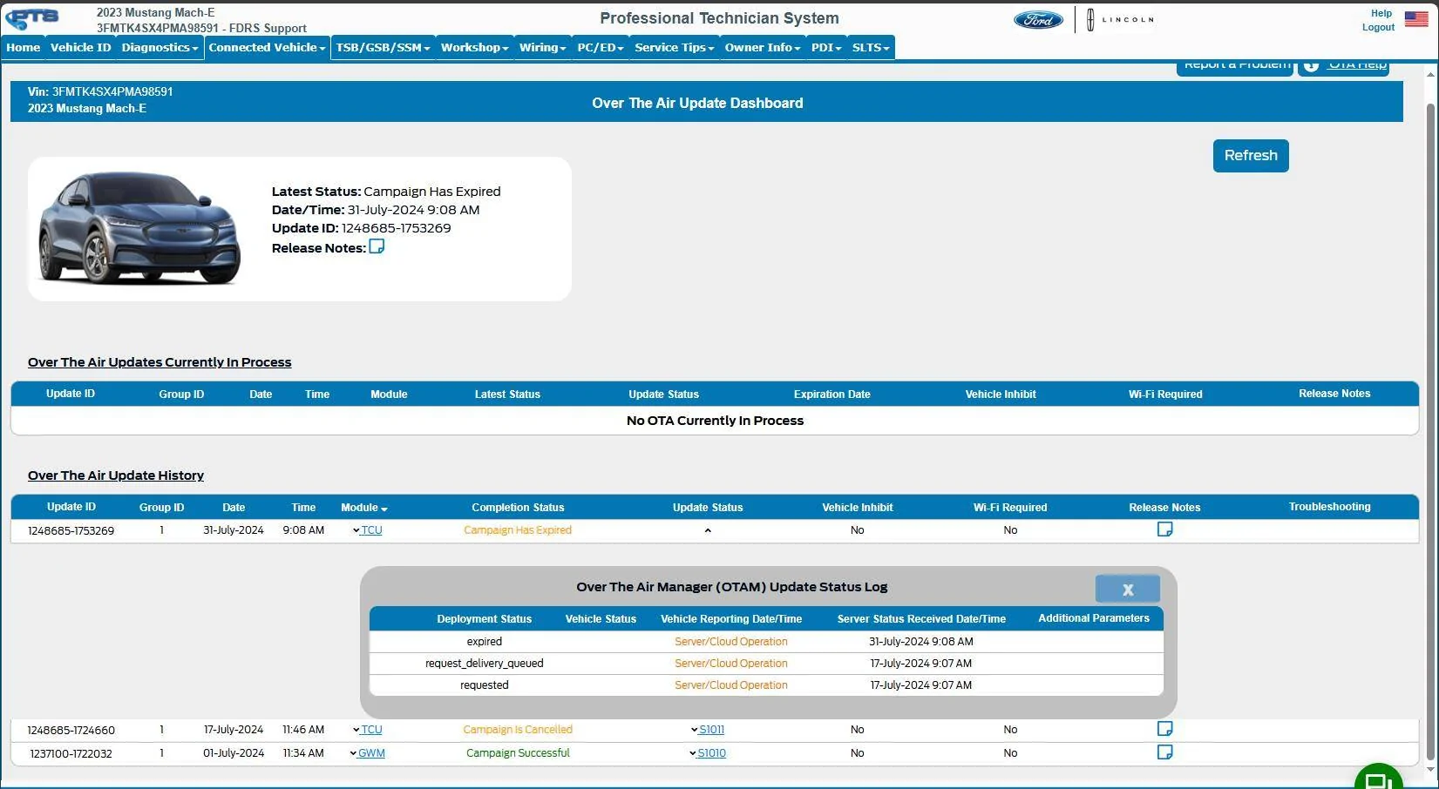Open the Vehicle ID tab
1439x789 pixels.
(81, 48)
